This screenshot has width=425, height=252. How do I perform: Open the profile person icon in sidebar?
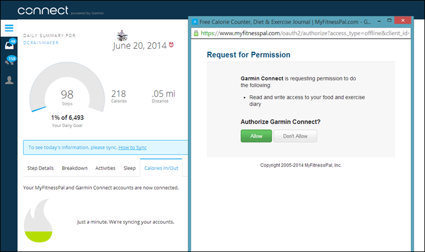click(x=9, y=80)
